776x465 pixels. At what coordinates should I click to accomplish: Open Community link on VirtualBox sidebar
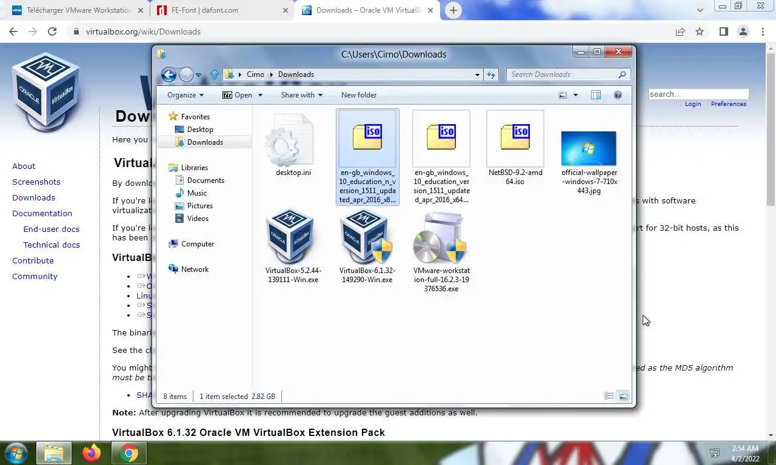[35, 276]
